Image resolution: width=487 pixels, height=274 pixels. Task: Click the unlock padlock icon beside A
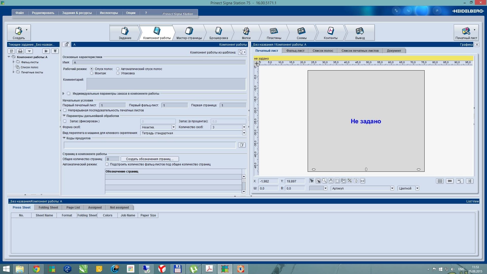pyautogui.click(x=66, y=44)
